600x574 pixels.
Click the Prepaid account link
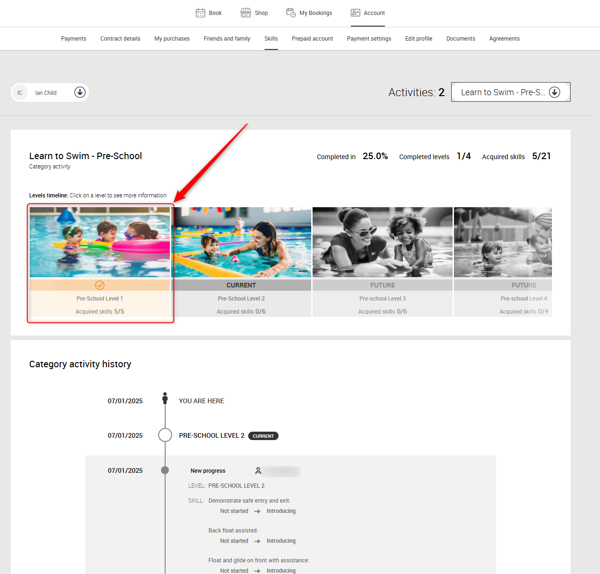click(312, 39)
